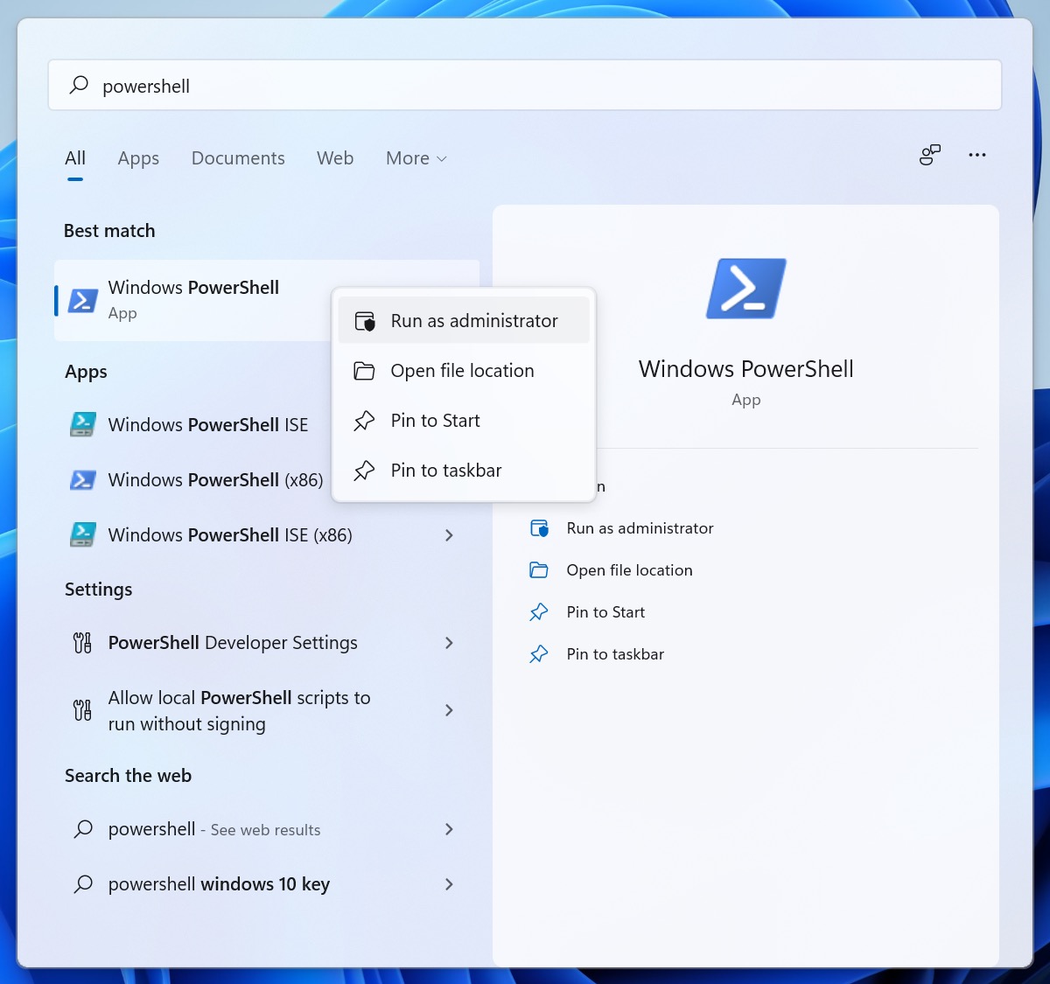Open the More filter dropdown
Viewport: 1050px width, 984px height.
[415, 158]
